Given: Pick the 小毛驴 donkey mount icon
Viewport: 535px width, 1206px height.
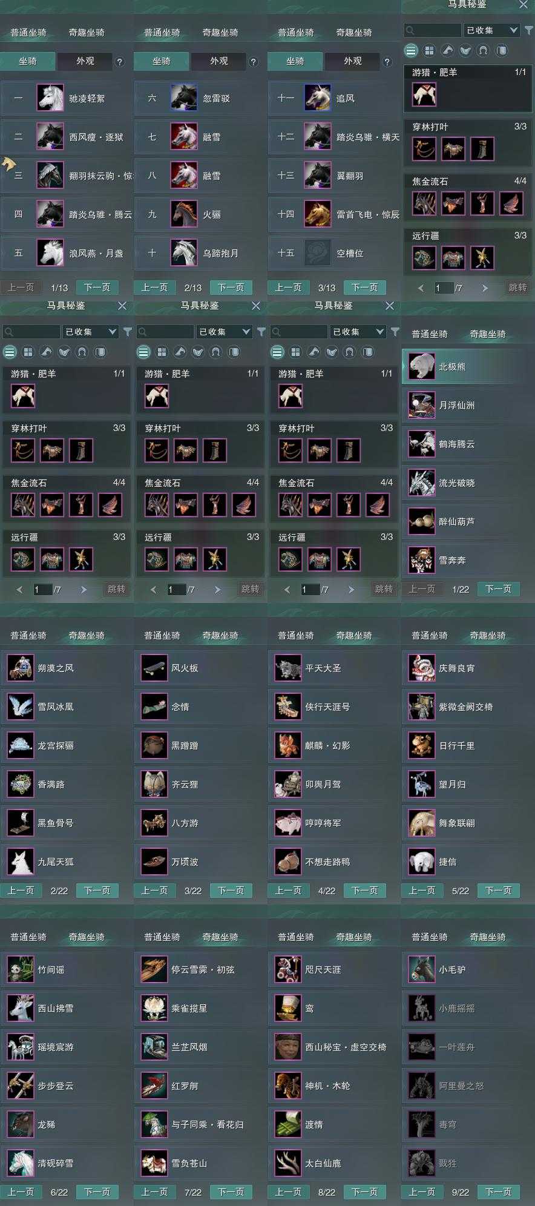Looking at the screenshot, I should click(421, 970).
